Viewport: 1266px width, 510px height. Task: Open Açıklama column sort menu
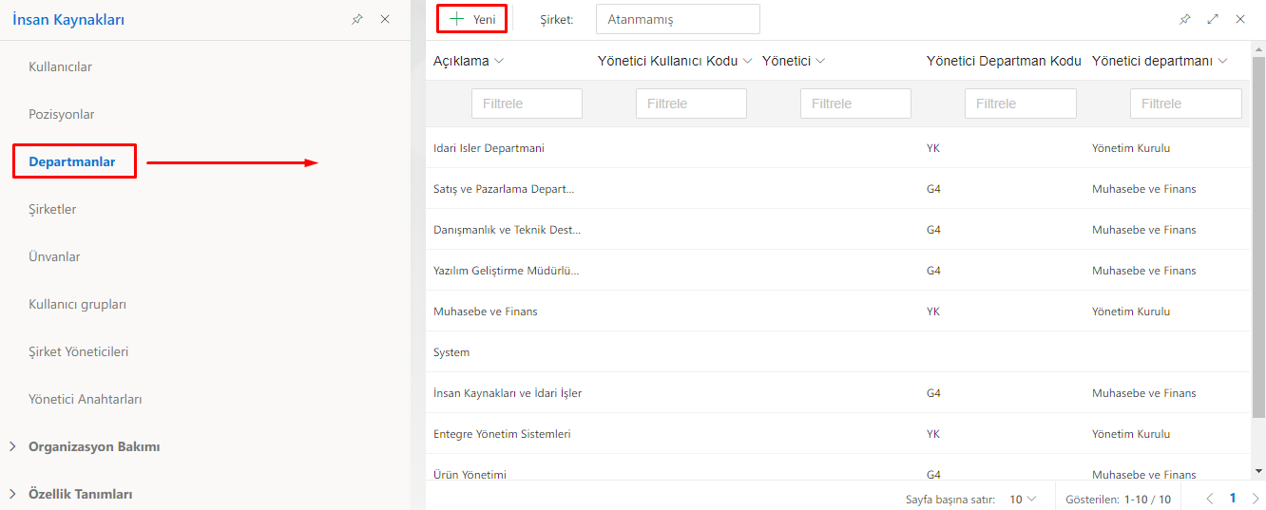(x=499, y=61)
